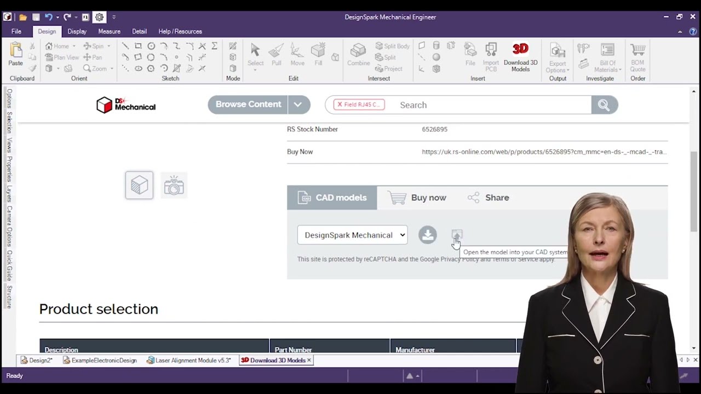This screenshot has width=701, height=394.
Task: Open the Help / Resources tab
Action: point(180,31)
